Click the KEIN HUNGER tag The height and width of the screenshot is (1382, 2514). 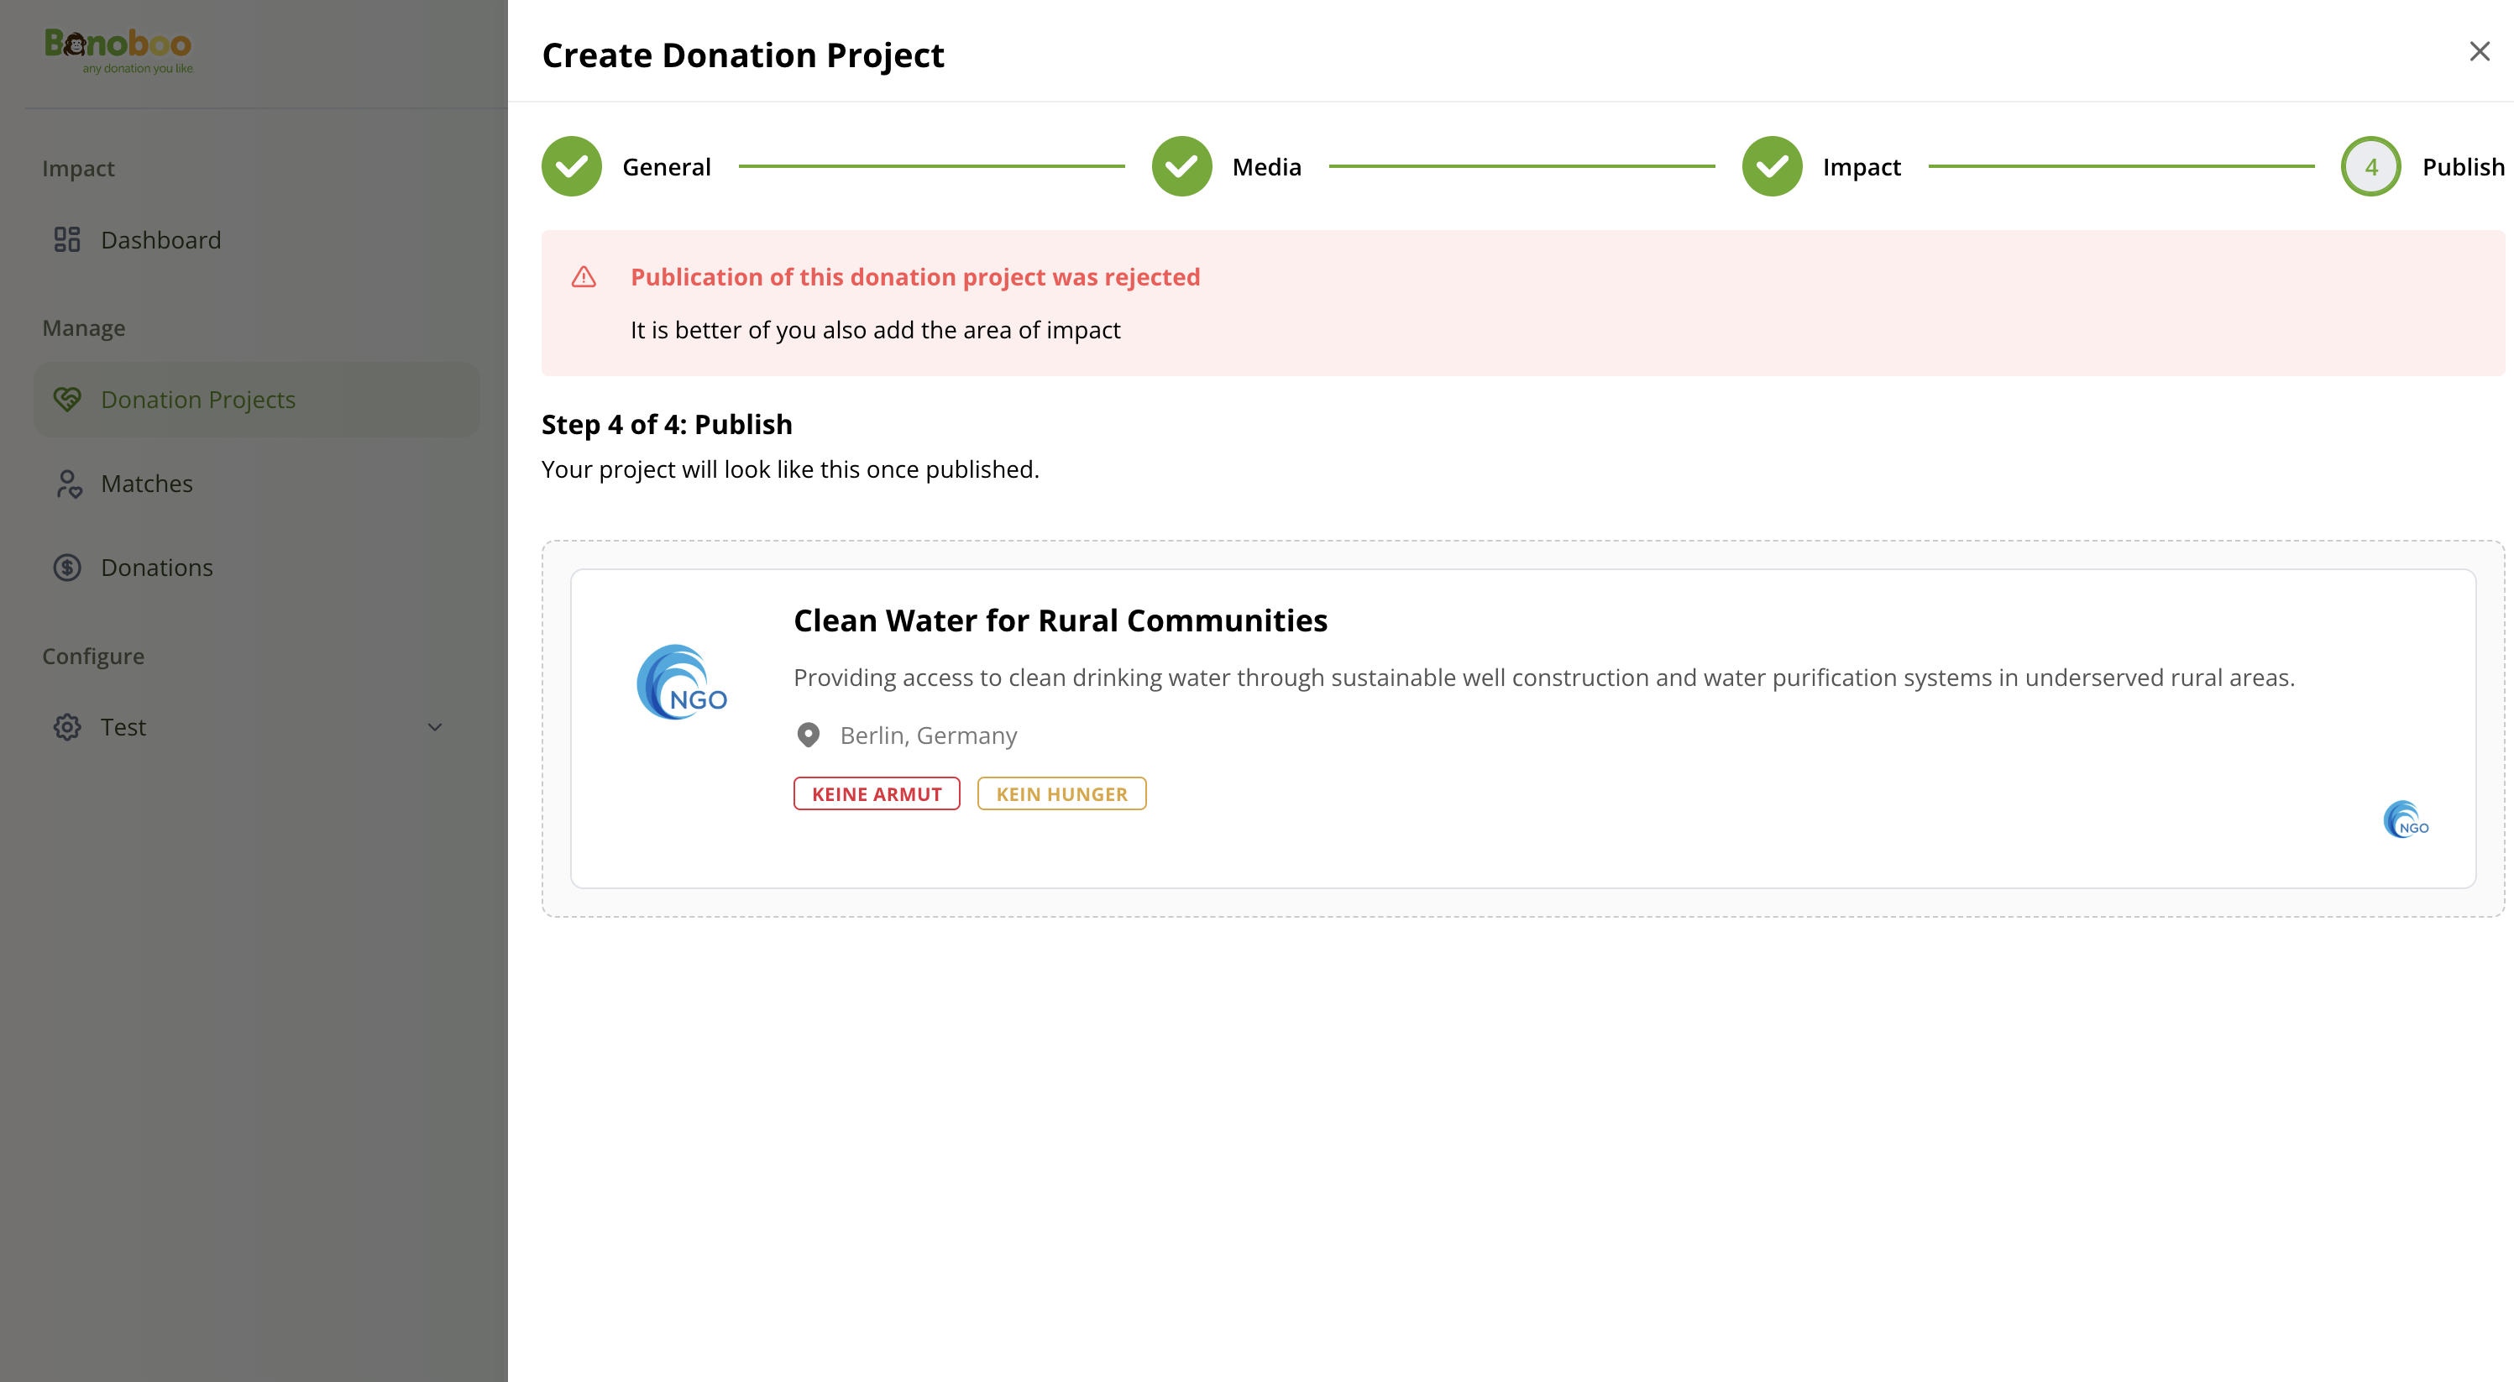coord(1061,793)
